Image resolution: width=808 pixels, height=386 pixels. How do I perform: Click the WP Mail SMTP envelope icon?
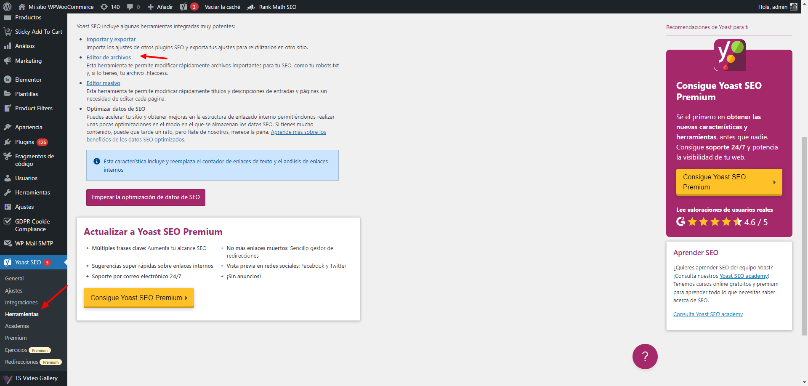(8, 243)
